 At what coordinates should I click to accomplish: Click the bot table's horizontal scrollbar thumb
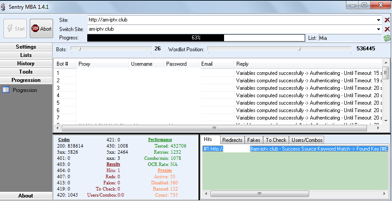214,128
